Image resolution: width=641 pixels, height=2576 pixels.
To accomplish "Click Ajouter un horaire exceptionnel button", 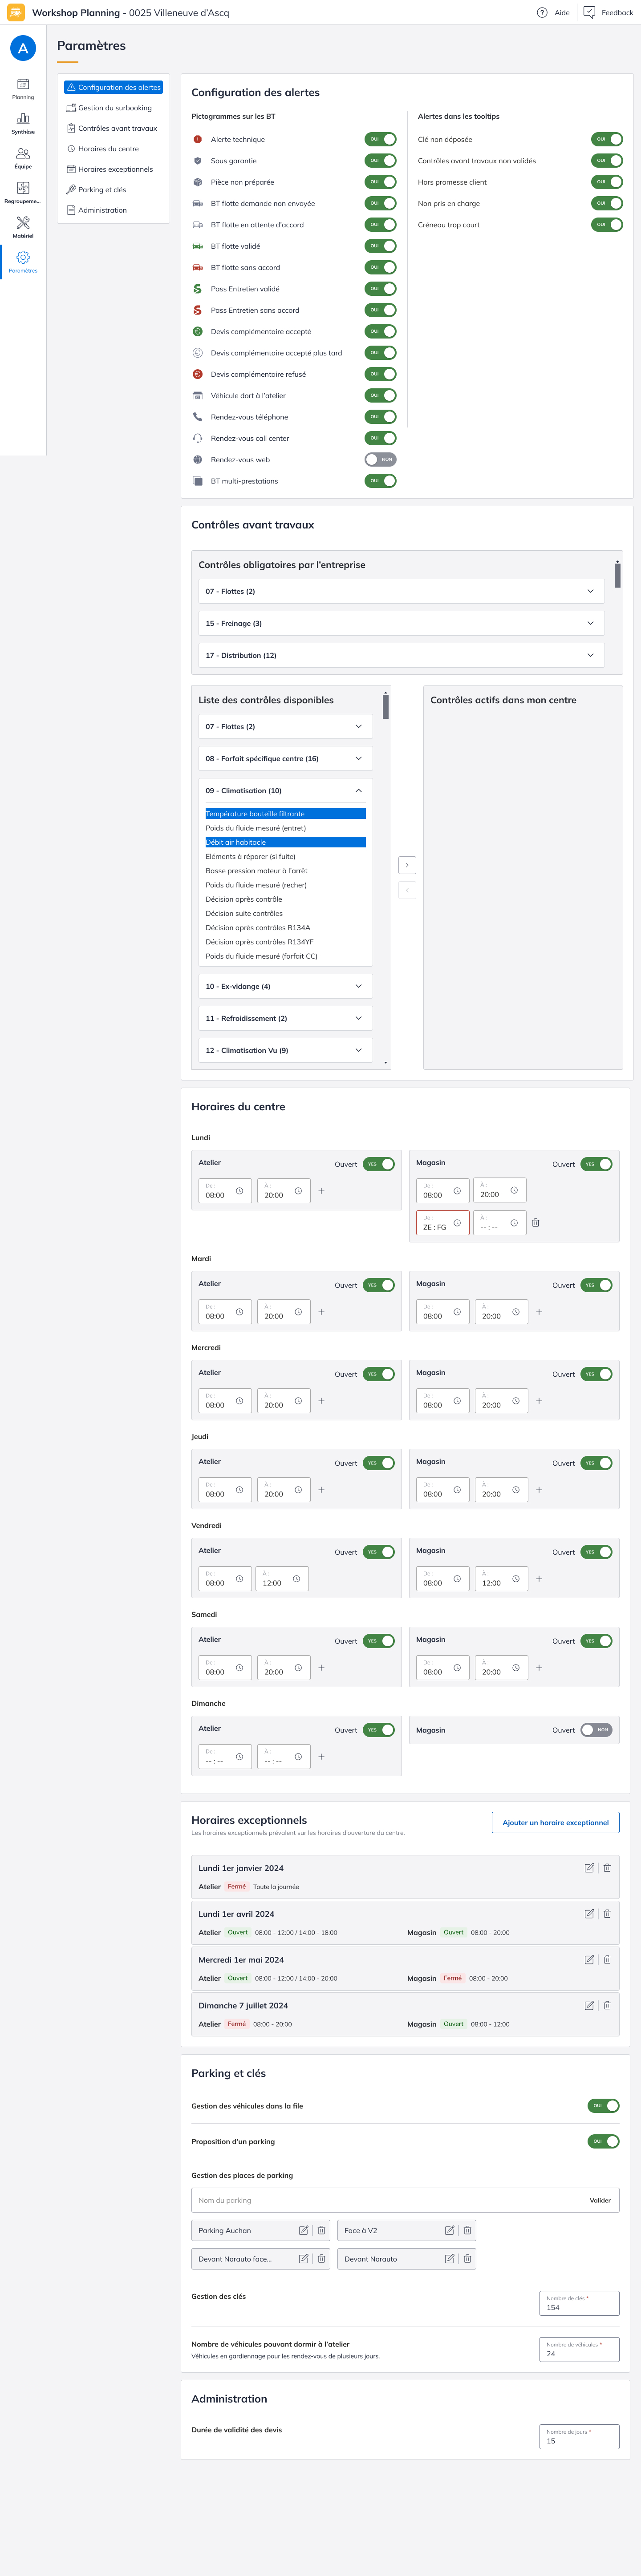I will click(555, 1823).
